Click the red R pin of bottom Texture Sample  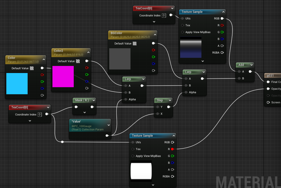(x=173, y=149)
